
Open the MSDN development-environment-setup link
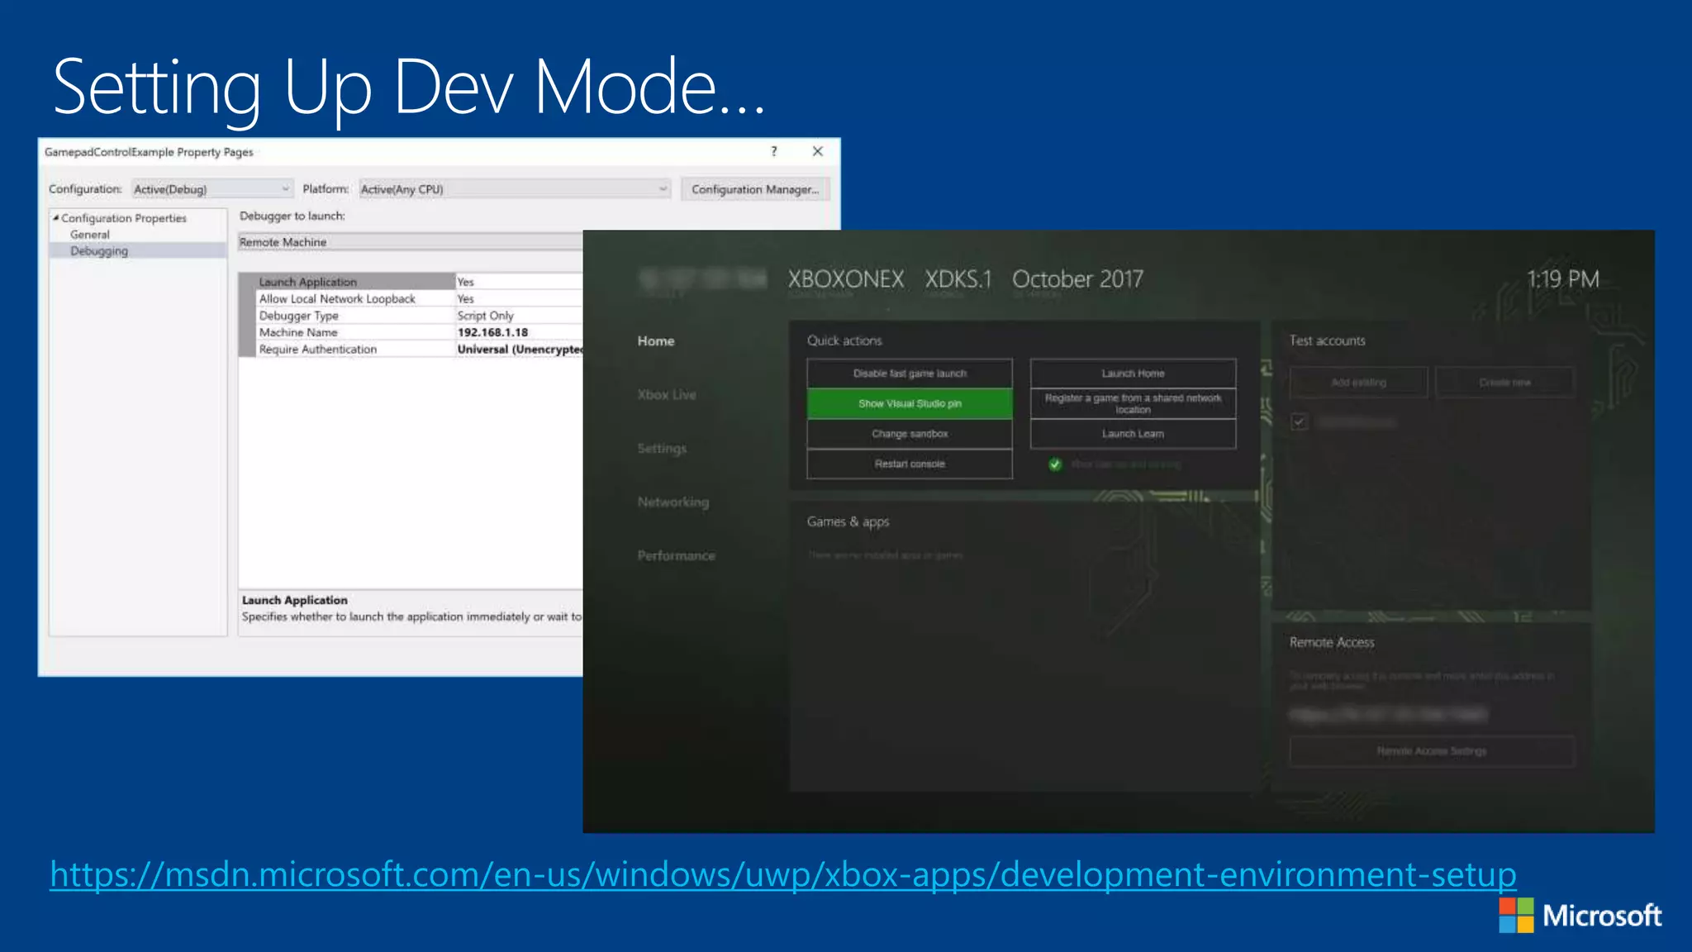pyautogui.click(x=782, y=874)
